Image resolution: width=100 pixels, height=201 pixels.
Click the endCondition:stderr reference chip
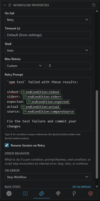pyautogui.click(x=43, y=97)
